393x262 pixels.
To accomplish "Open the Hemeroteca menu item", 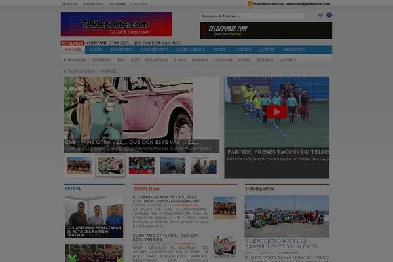I will pyautogui.click(x=93, y=4).
